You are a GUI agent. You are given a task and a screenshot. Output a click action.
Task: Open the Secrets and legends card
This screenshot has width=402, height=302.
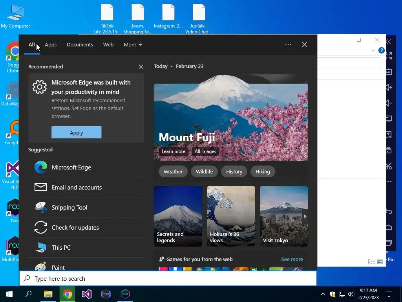click(x=178, y=216)
